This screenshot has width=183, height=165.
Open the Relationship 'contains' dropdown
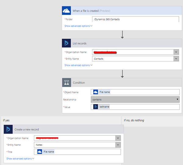click(178, 99)
